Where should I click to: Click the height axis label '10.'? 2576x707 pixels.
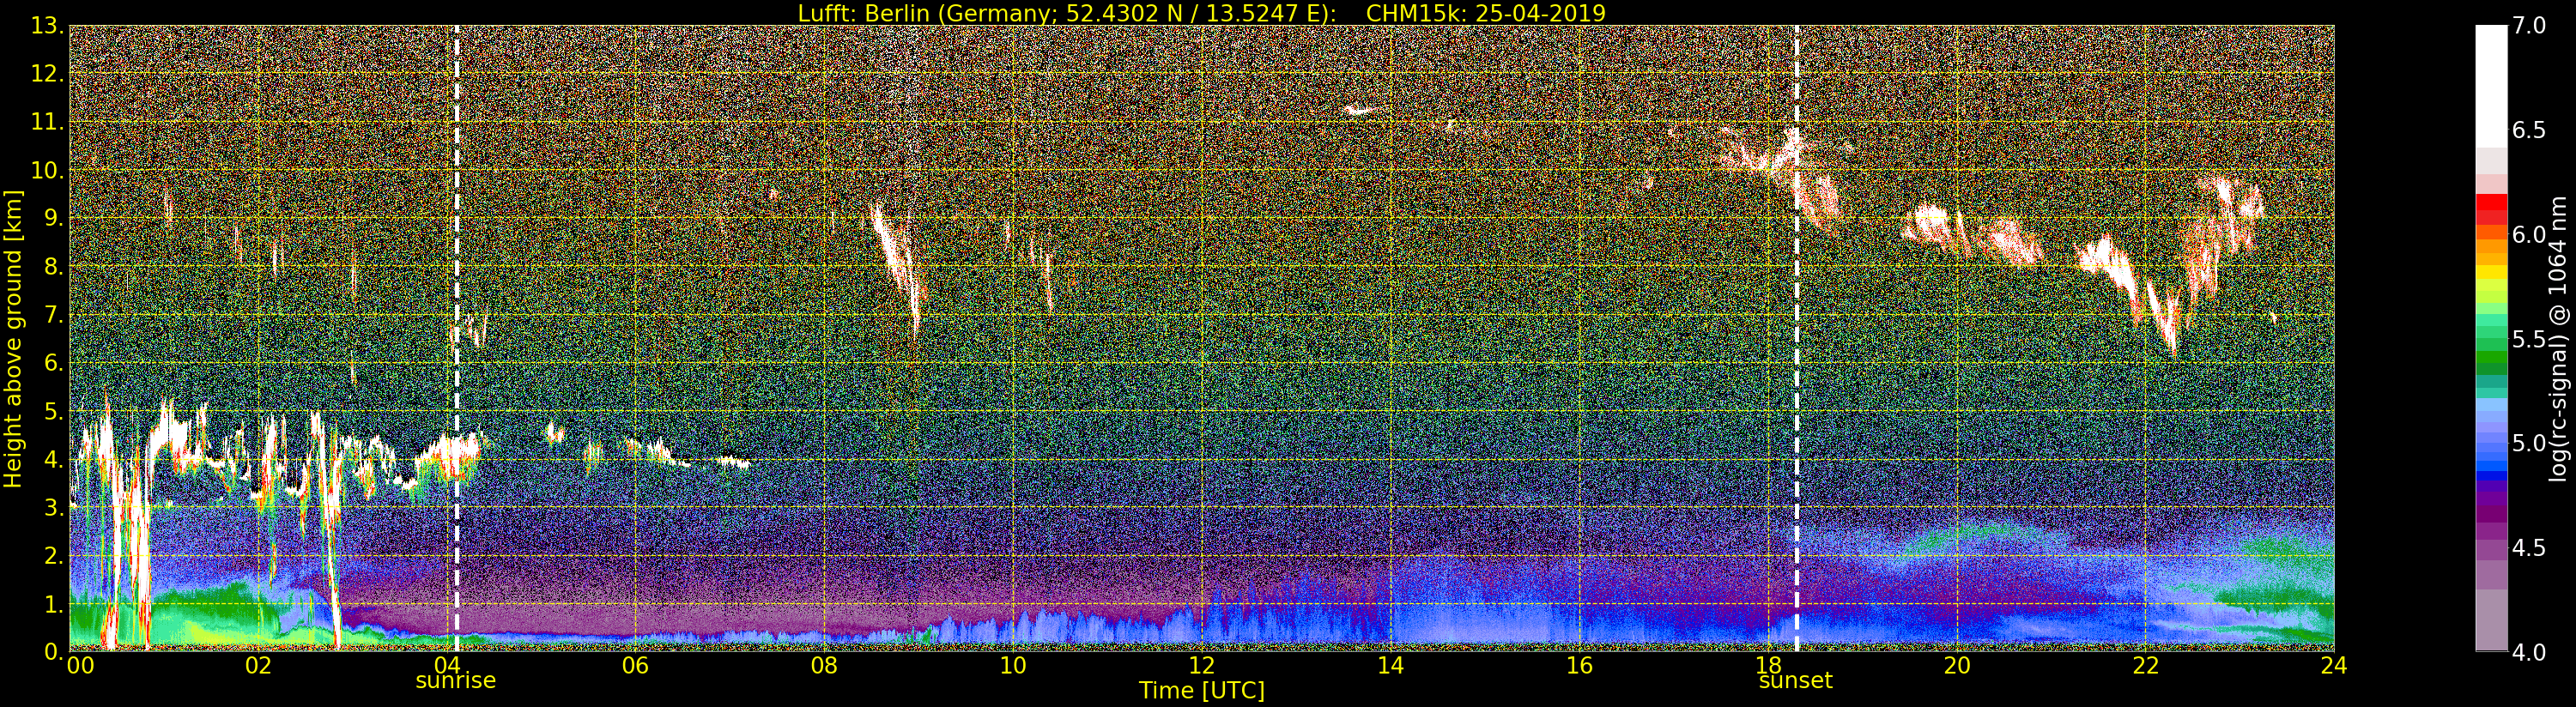pos(47,170)
